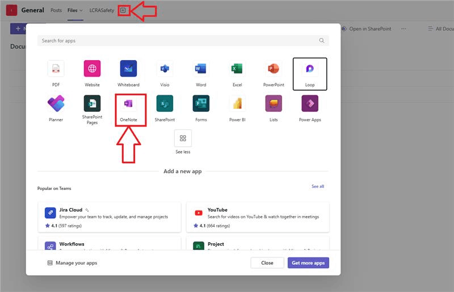The height and width of the screenshot is (292, 454).
Task: Focus the Search for apps field
Action: (x=183, y=40)
